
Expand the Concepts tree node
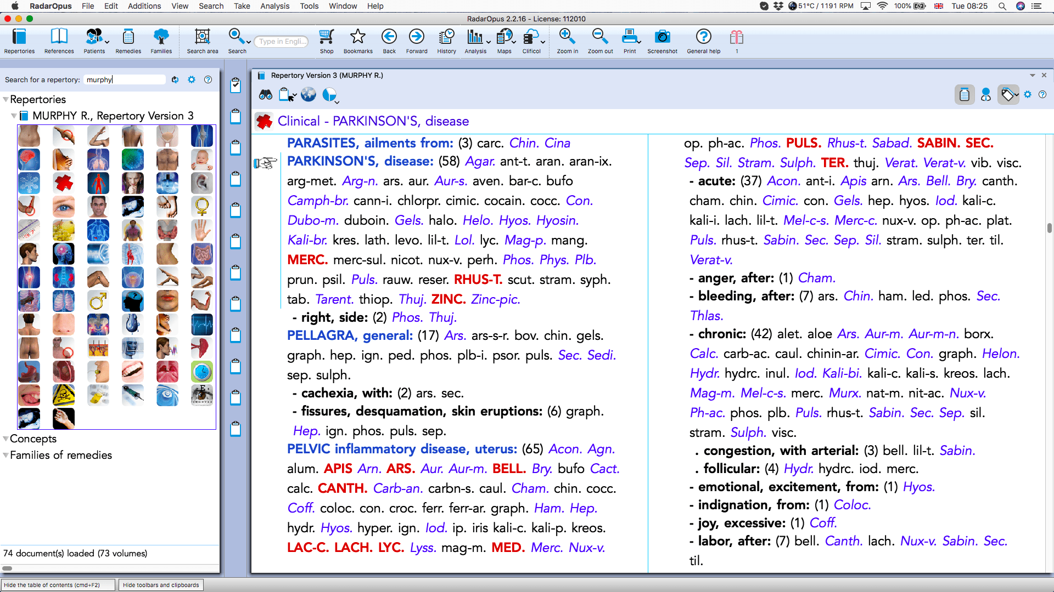point(5,439)
